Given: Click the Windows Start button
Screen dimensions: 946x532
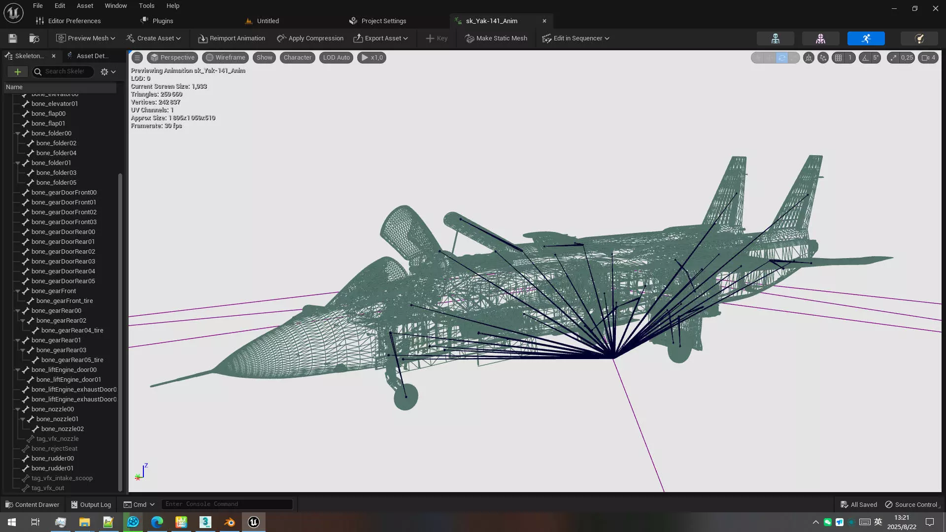Looking at the screenshot, I should click(12, 522).
